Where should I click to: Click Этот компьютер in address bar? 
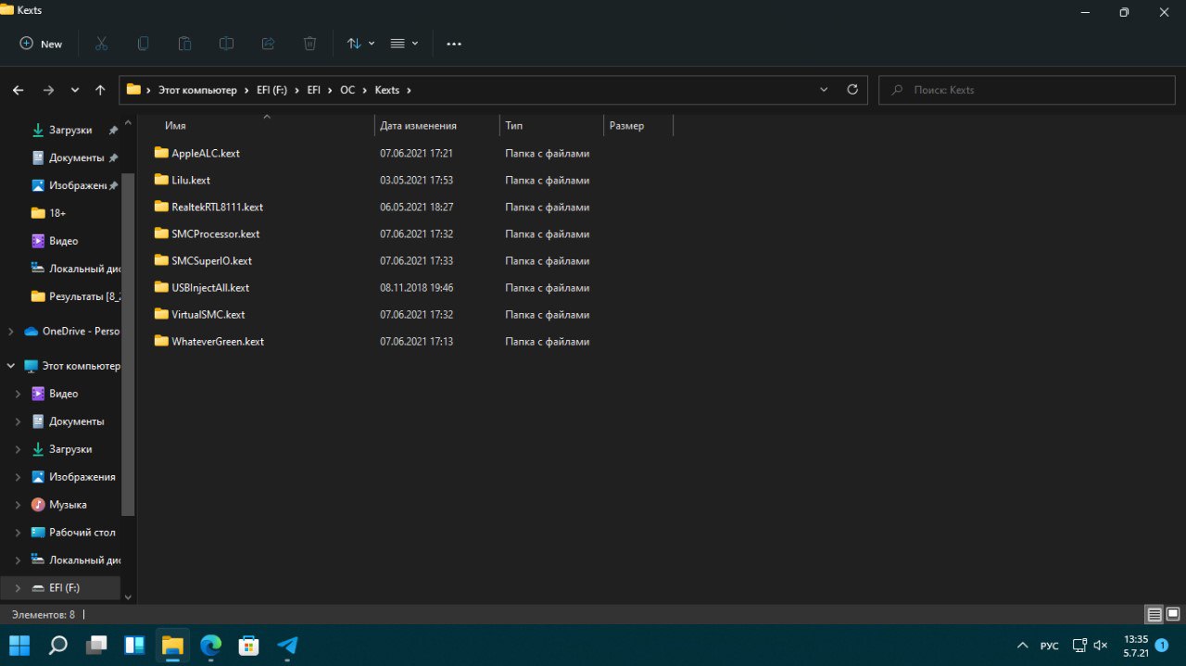[196, 90]
